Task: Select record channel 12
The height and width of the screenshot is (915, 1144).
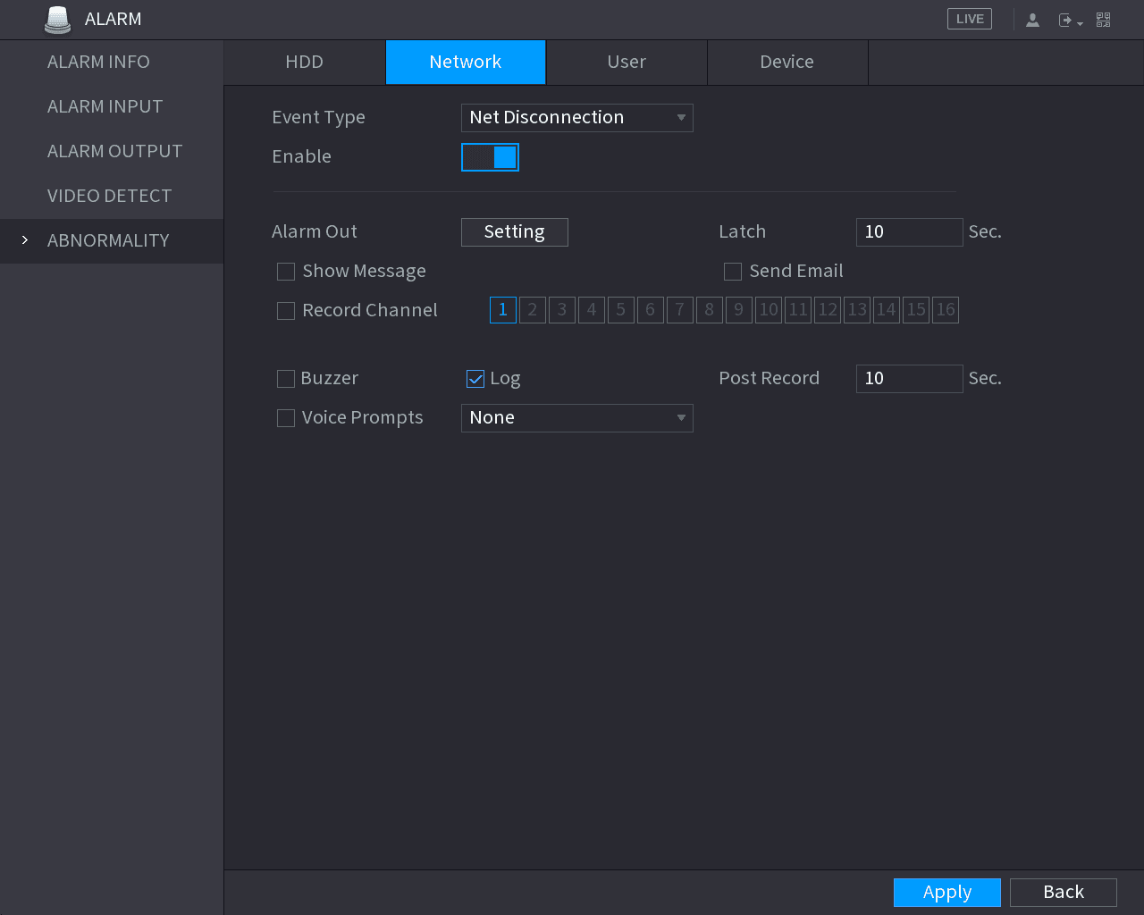Action: [x=828, y=310]
